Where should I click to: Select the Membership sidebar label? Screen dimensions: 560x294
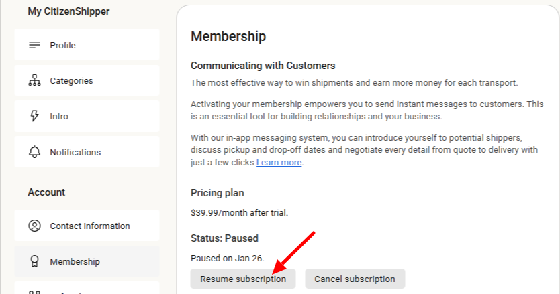coord(75,262)
